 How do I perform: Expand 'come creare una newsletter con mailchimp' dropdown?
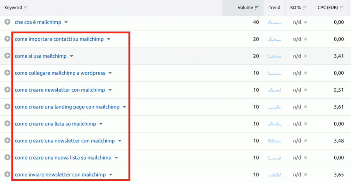tap(120, 141)
